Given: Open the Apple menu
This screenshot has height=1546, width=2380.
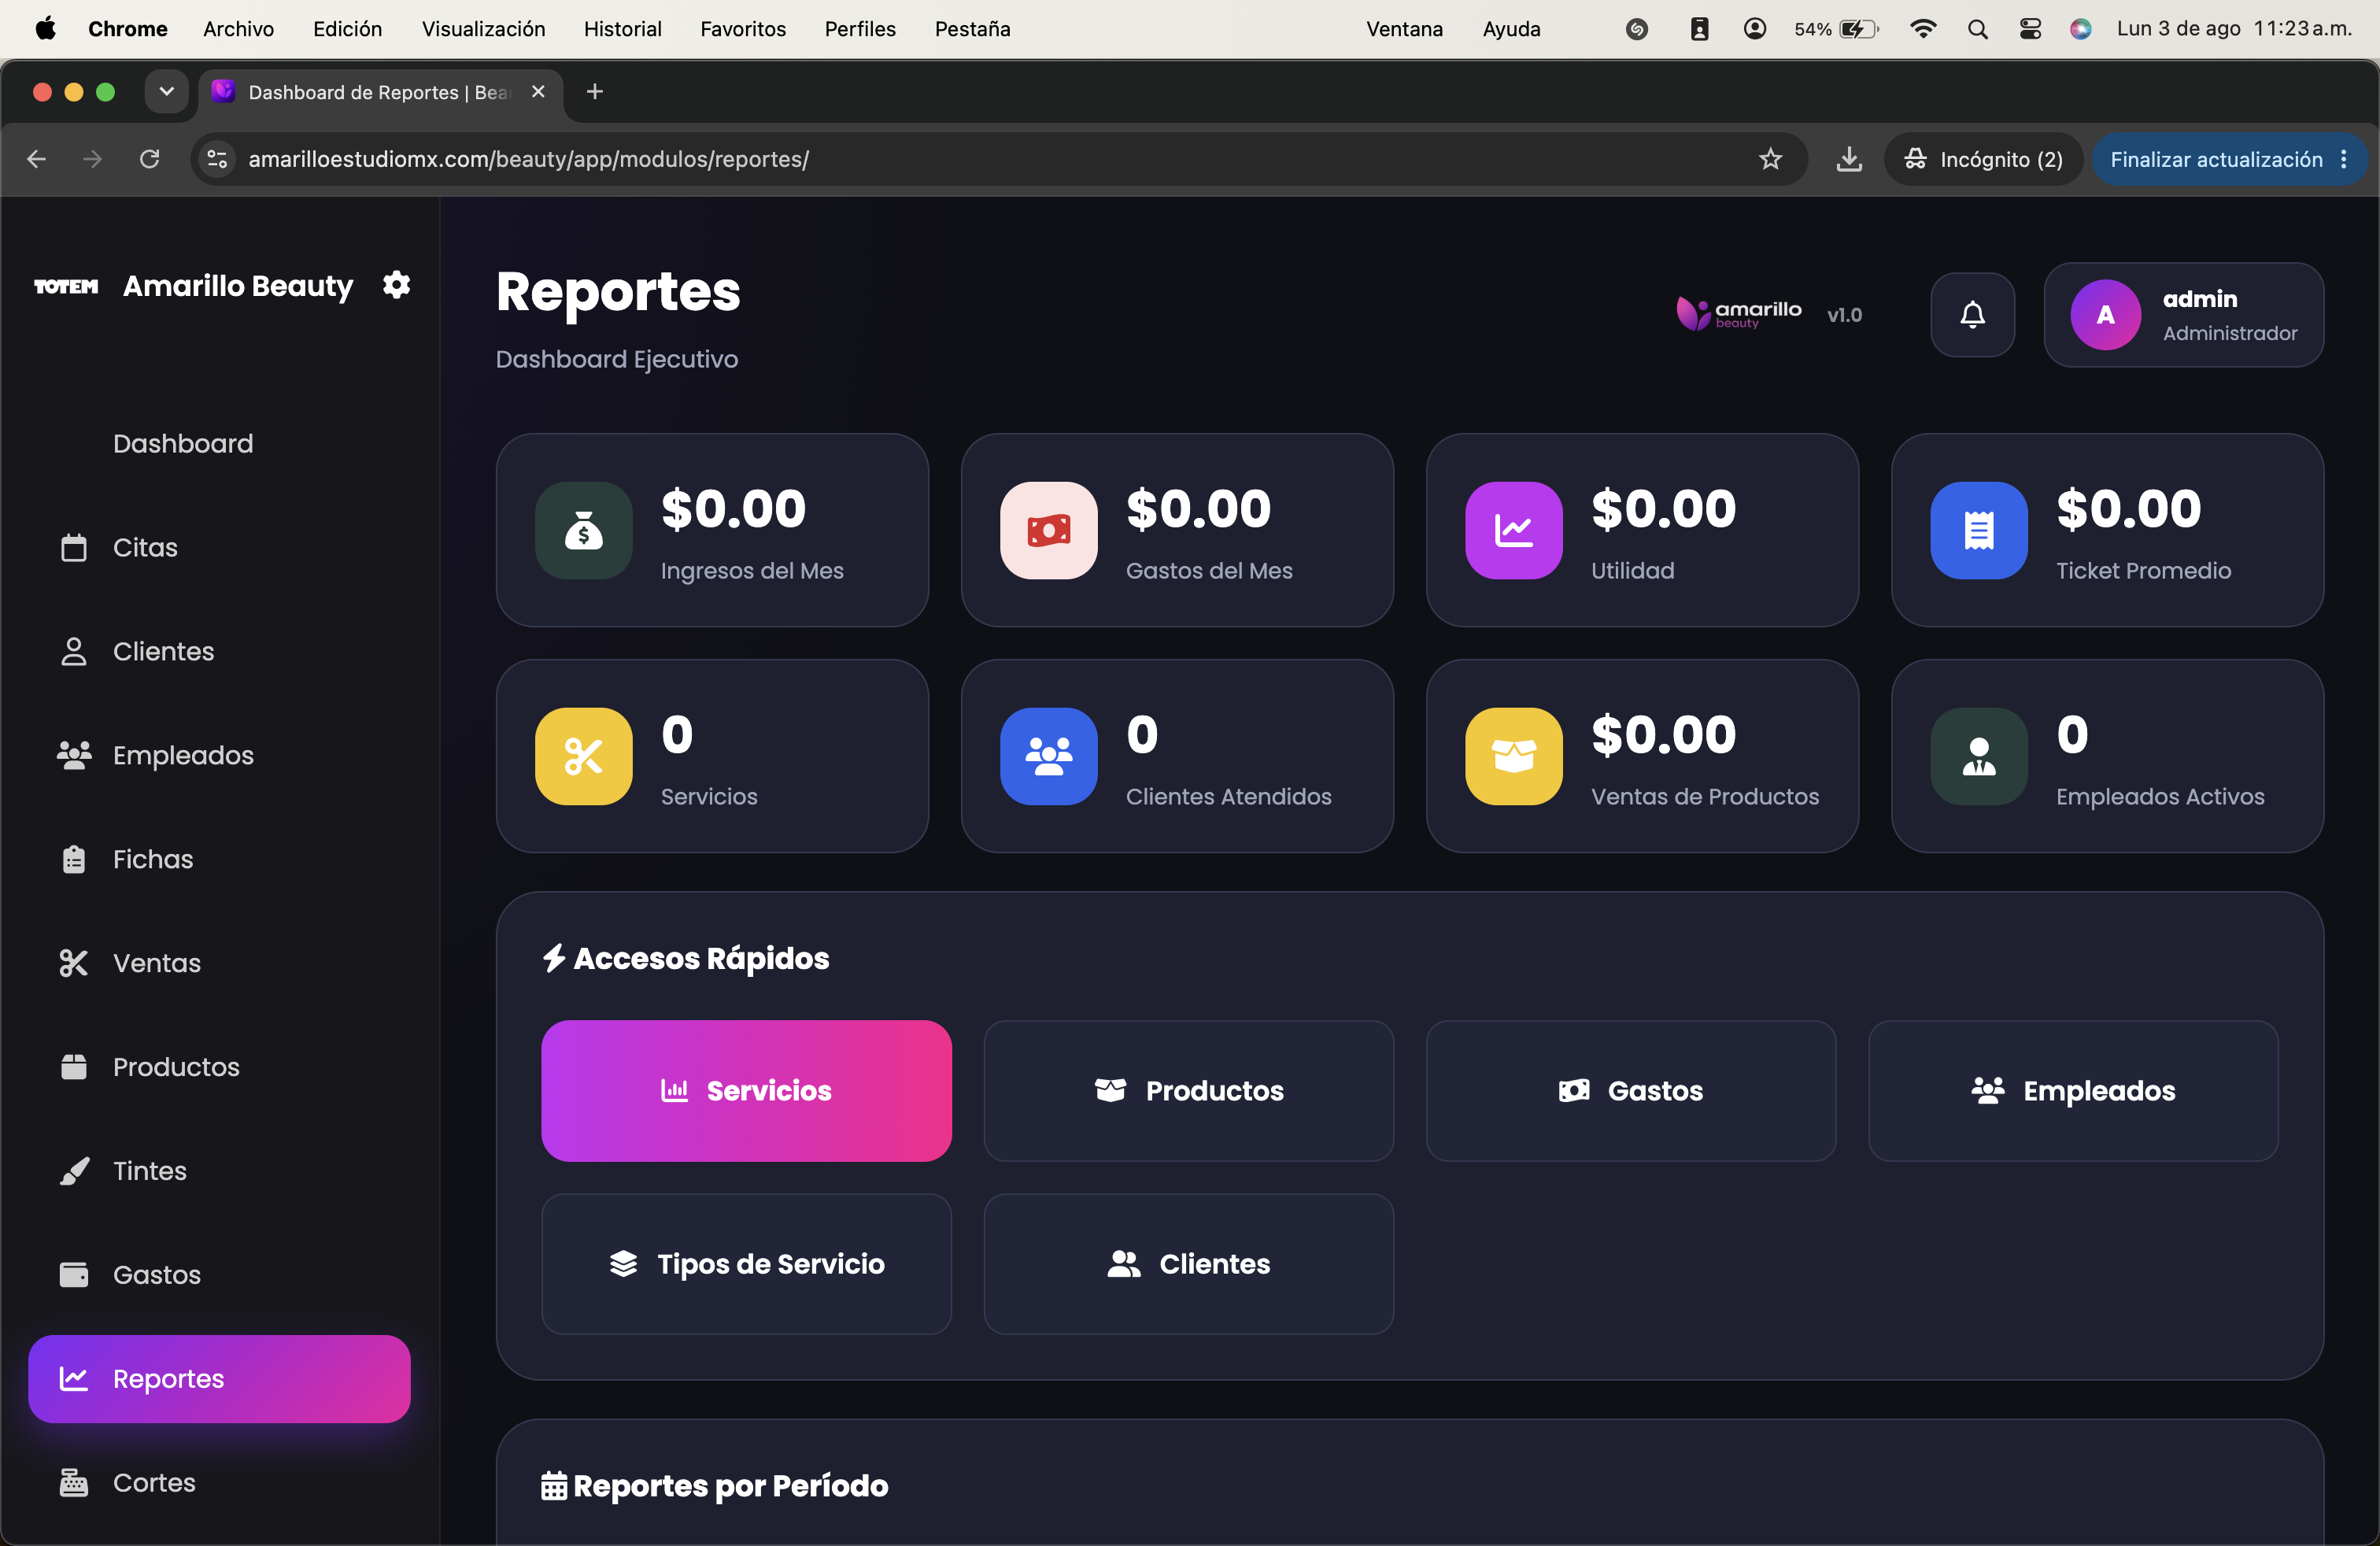Looking at the screenshot, I should (x=46, y=29).
